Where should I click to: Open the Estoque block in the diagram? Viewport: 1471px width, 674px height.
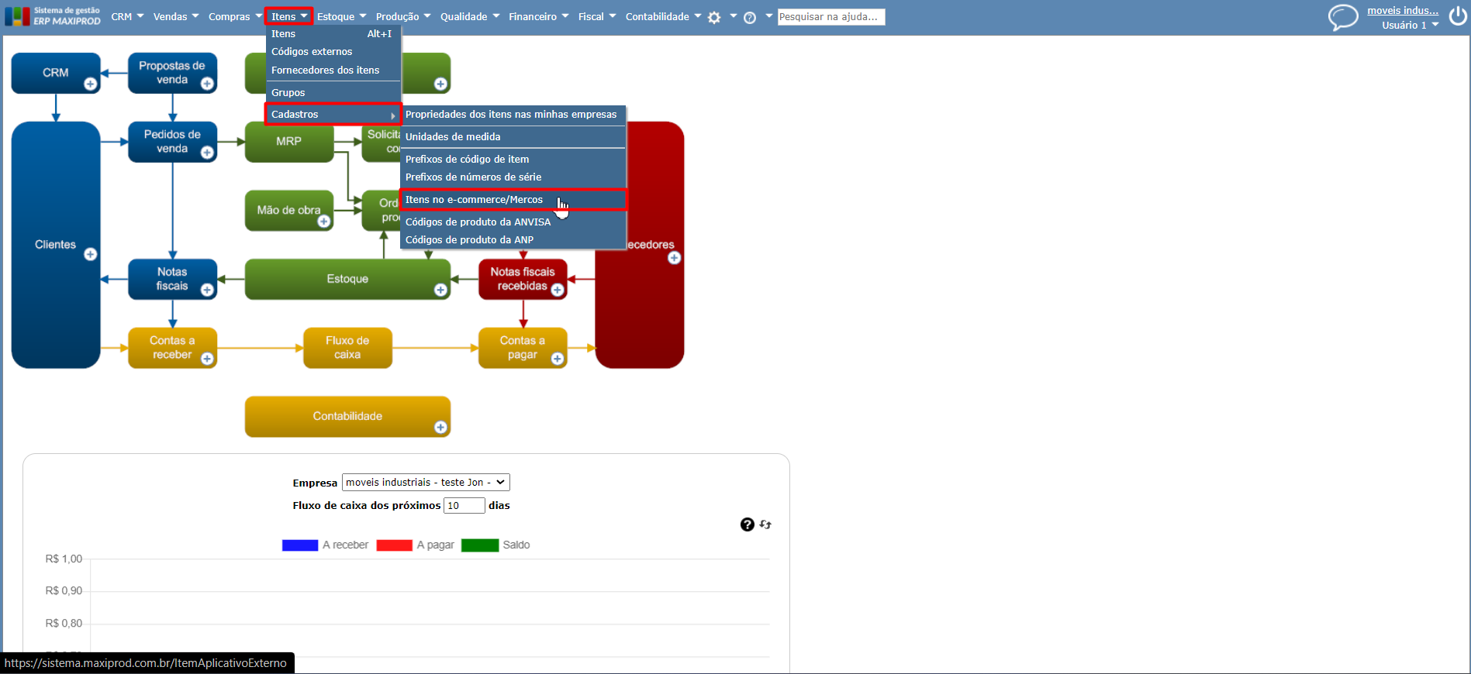tap(347, 279)
